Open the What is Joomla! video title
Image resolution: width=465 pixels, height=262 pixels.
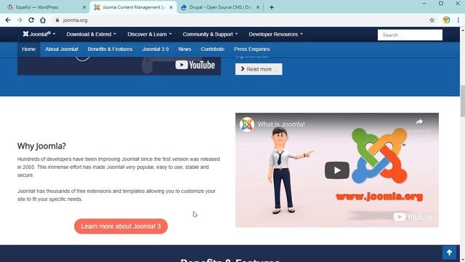(x=281, y=124)
